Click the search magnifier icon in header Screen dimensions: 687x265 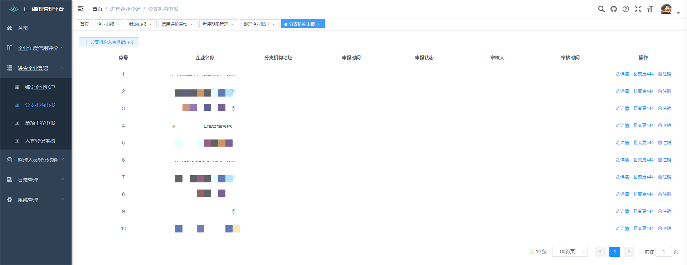(601, 9)
